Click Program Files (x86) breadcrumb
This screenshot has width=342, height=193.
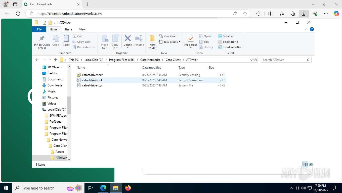click(122, 60)
